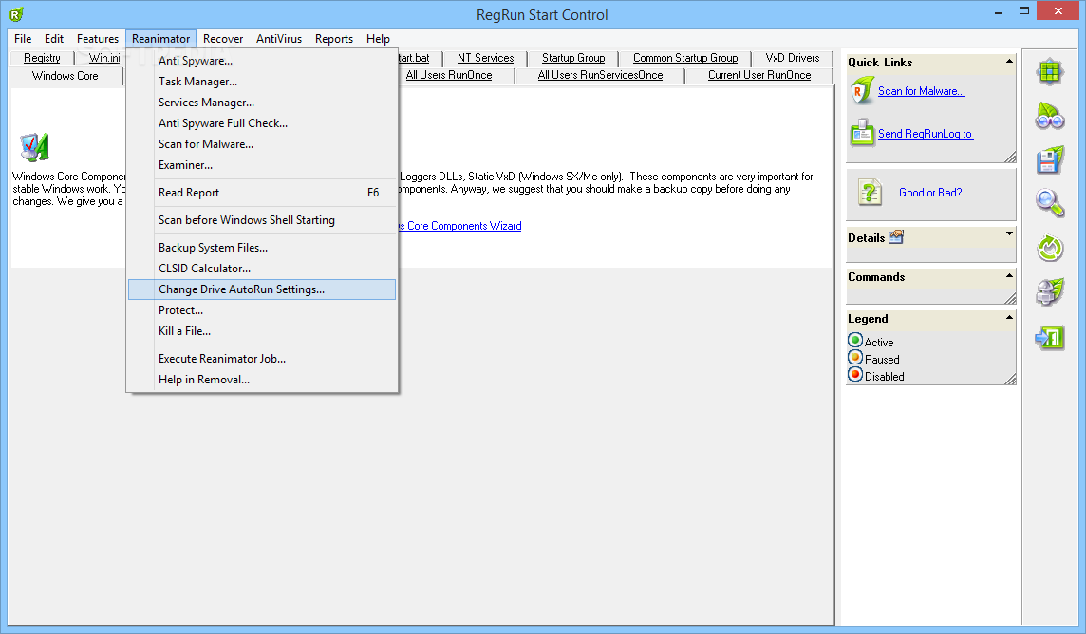Switch to All Users RunOnce tab
The width and height of the screenshot is (1086, 634).
[x=449, y=75]
